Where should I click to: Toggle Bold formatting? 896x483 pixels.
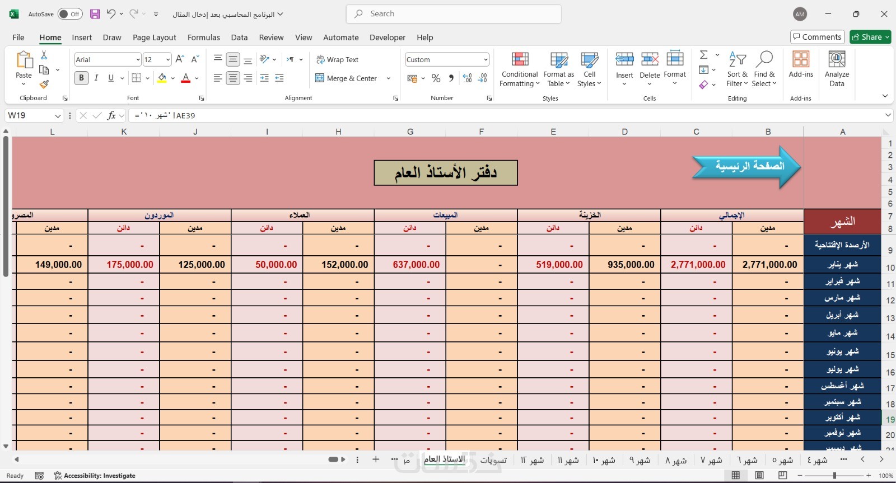tap(82, 78)
